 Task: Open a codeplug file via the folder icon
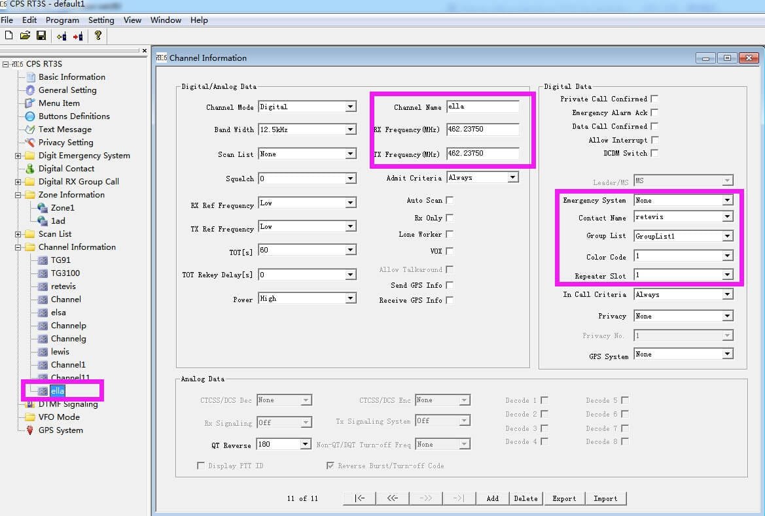[26, 36]
